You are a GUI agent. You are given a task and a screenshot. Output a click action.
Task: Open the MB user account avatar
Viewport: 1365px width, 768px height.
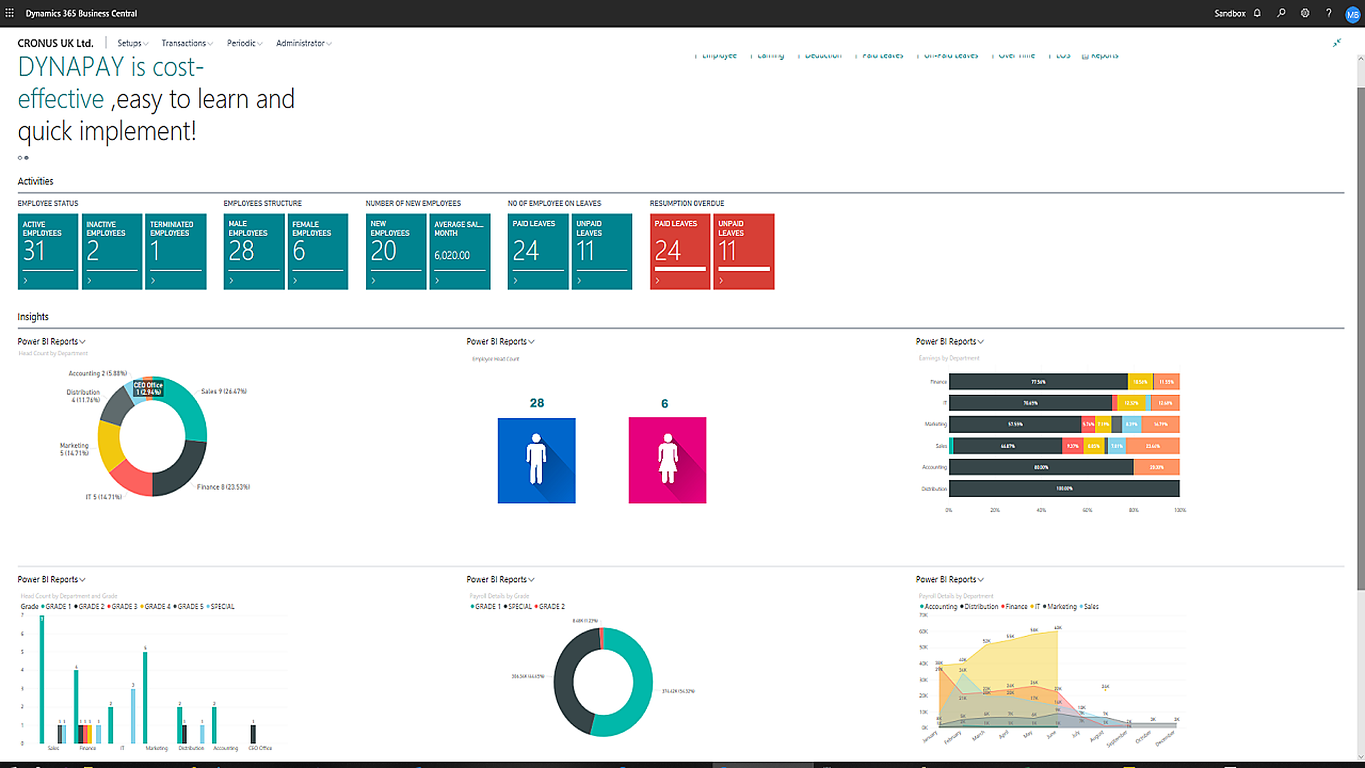point(1352,14)
